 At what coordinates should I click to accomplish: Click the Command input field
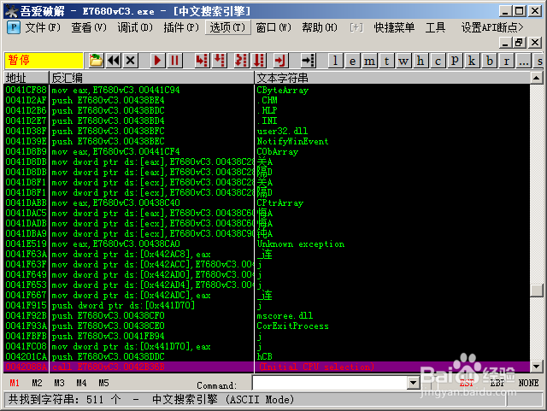point(331,383)
